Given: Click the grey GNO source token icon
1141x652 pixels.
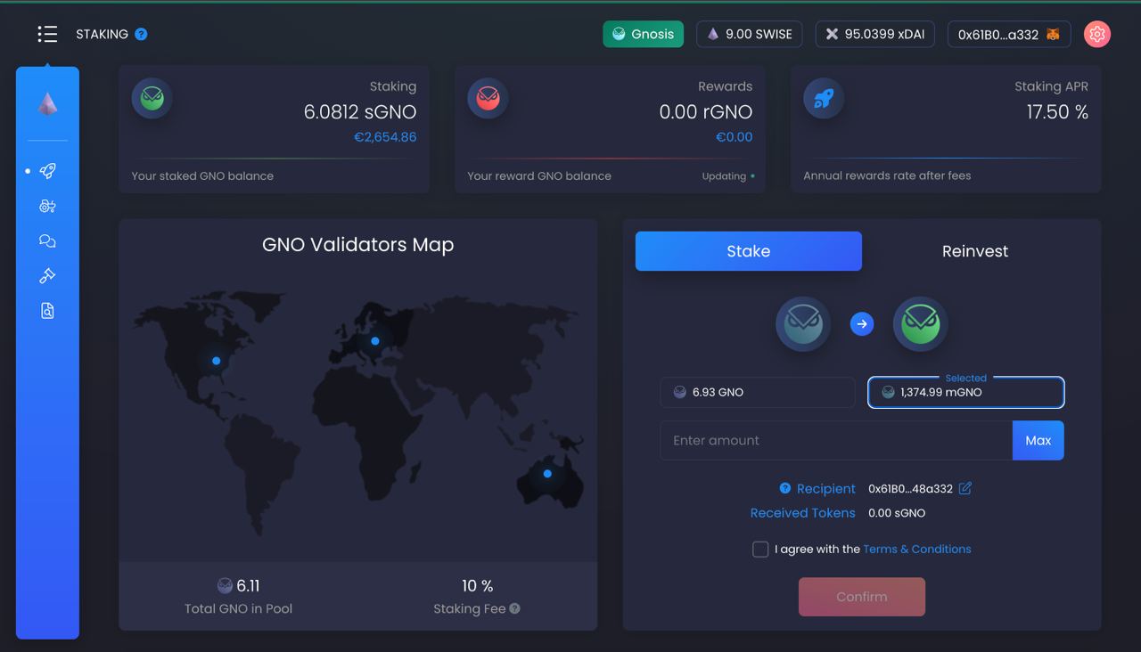Looking at the screenshot, I should point(803,323).
